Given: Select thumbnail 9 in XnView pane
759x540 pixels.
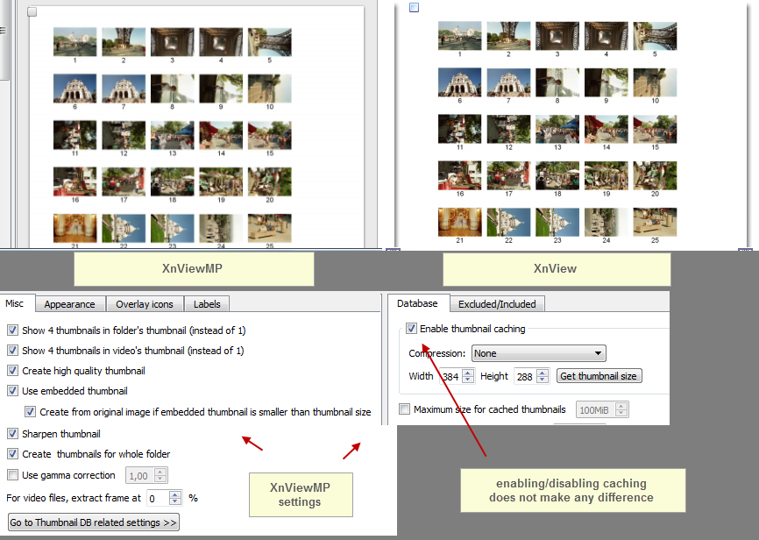Looking at the screenshot, I should click(606, 82).
